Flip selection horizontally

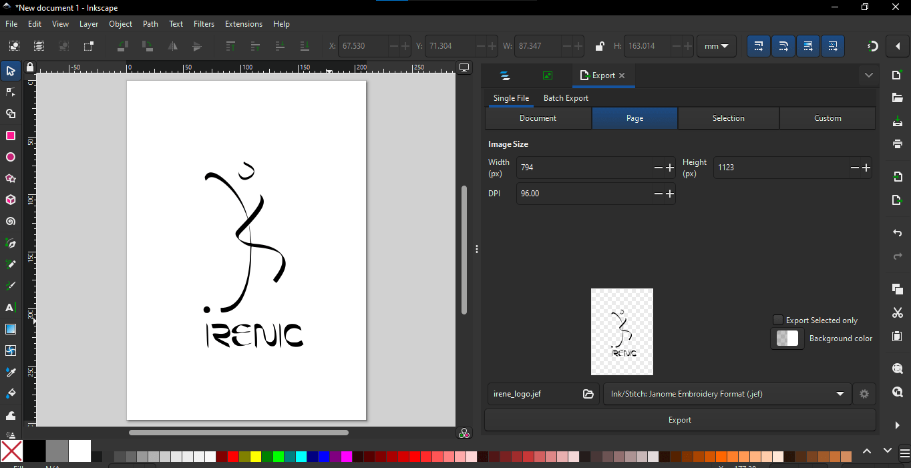pos(172,46)
